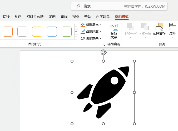Switch to the 切换 tab
This screenshot has width=178, height=131.
[6, 17]
